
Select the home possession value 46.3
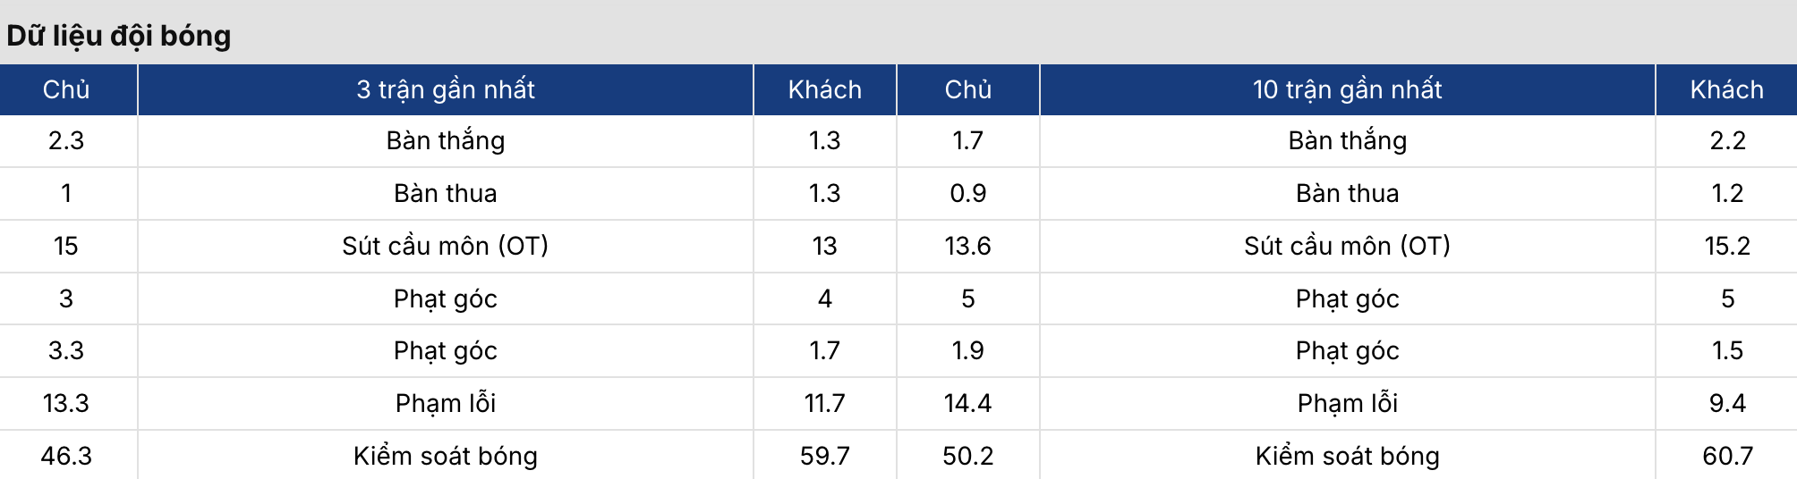[66, 456]
